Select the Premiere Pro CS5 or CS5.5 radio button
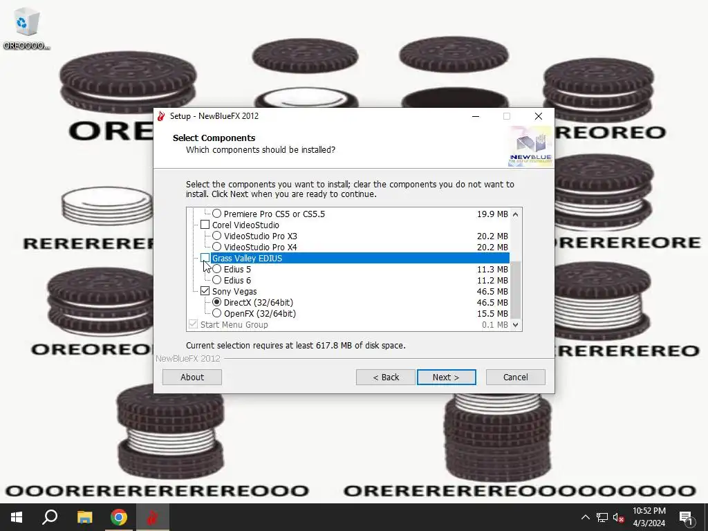 point(216,214)
